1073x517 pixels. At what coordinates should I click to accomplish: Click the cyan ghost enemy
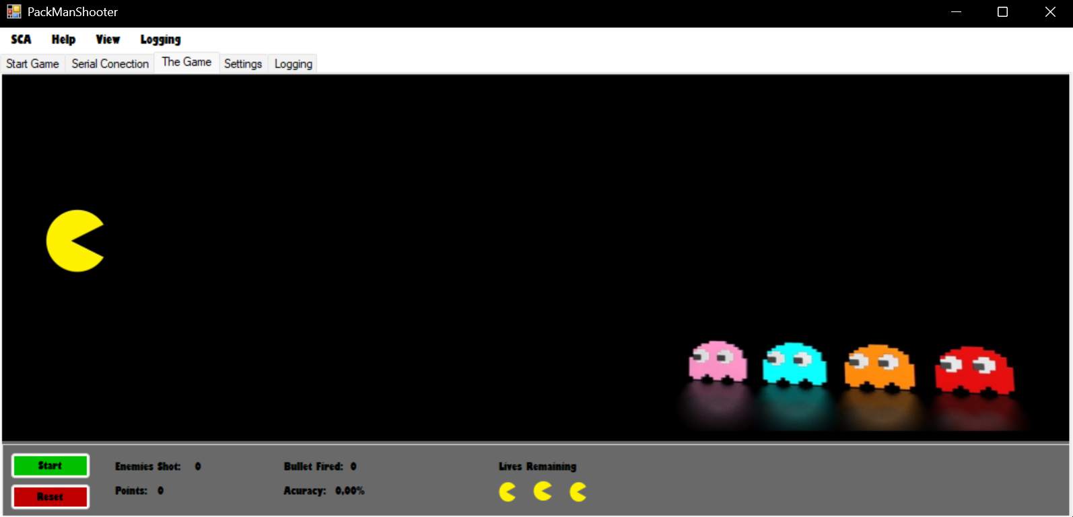click(794, 364)
